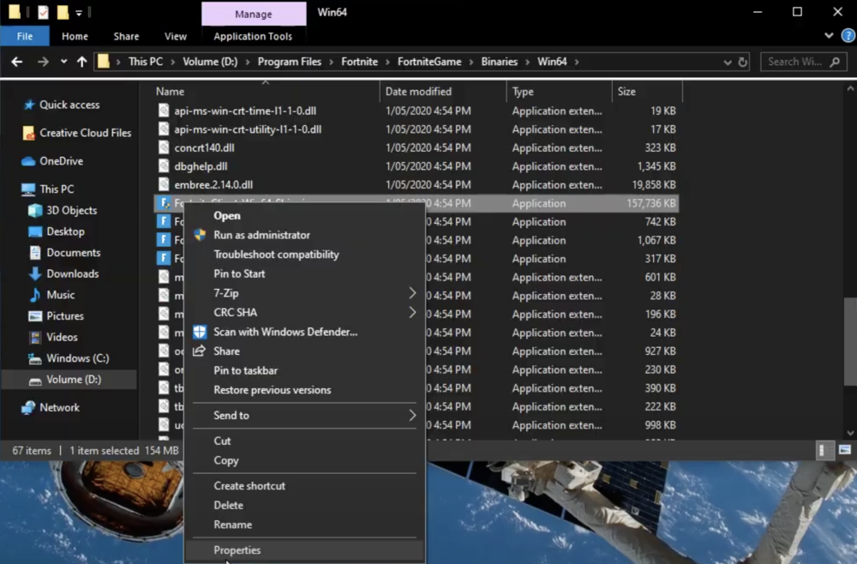Viewport: 857px width, 564px height.
Task: Expand the address bar history dropdown
Action: click(x=727, y=62)
